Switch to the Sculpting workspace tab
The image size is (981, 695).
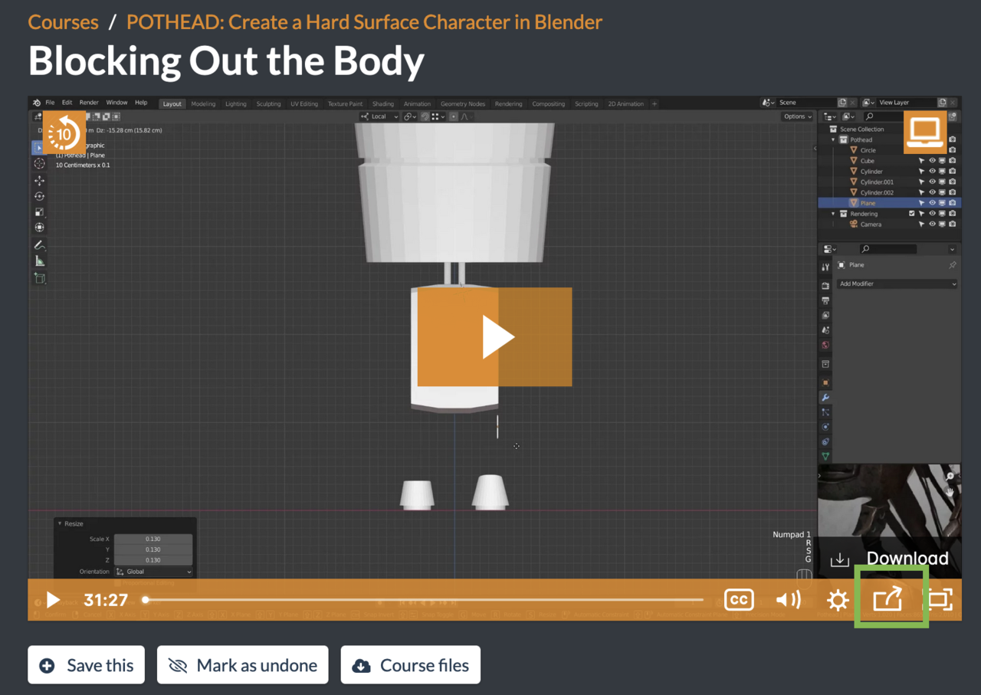tap(268, 104)
